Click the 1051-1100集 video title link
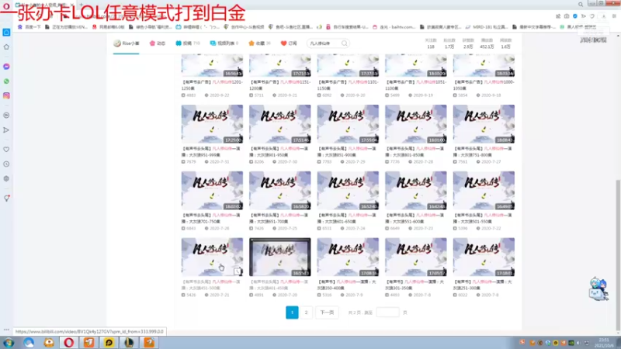The image size is (621, 349). (x=416, y=85)
